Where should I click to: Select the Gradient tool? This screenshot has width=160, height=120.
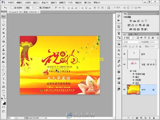tap(4, 62)
